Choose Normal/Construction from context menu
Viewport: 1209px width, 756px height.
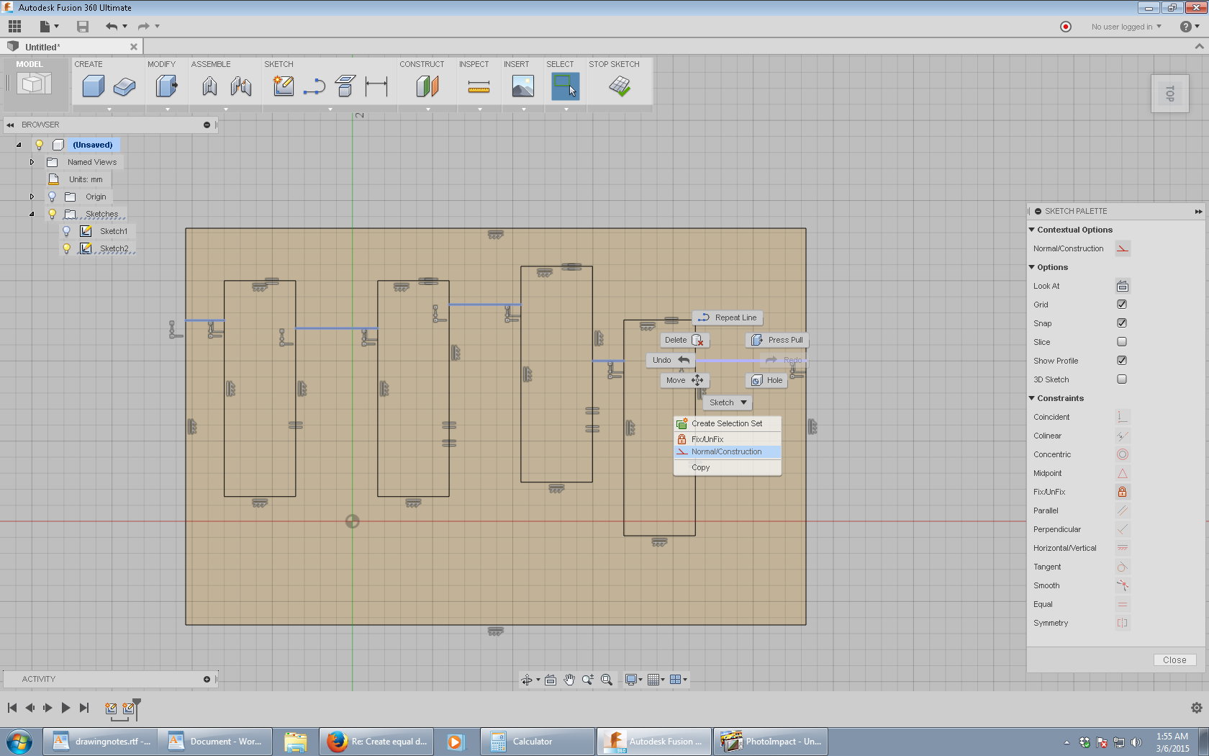coord(727,452)
